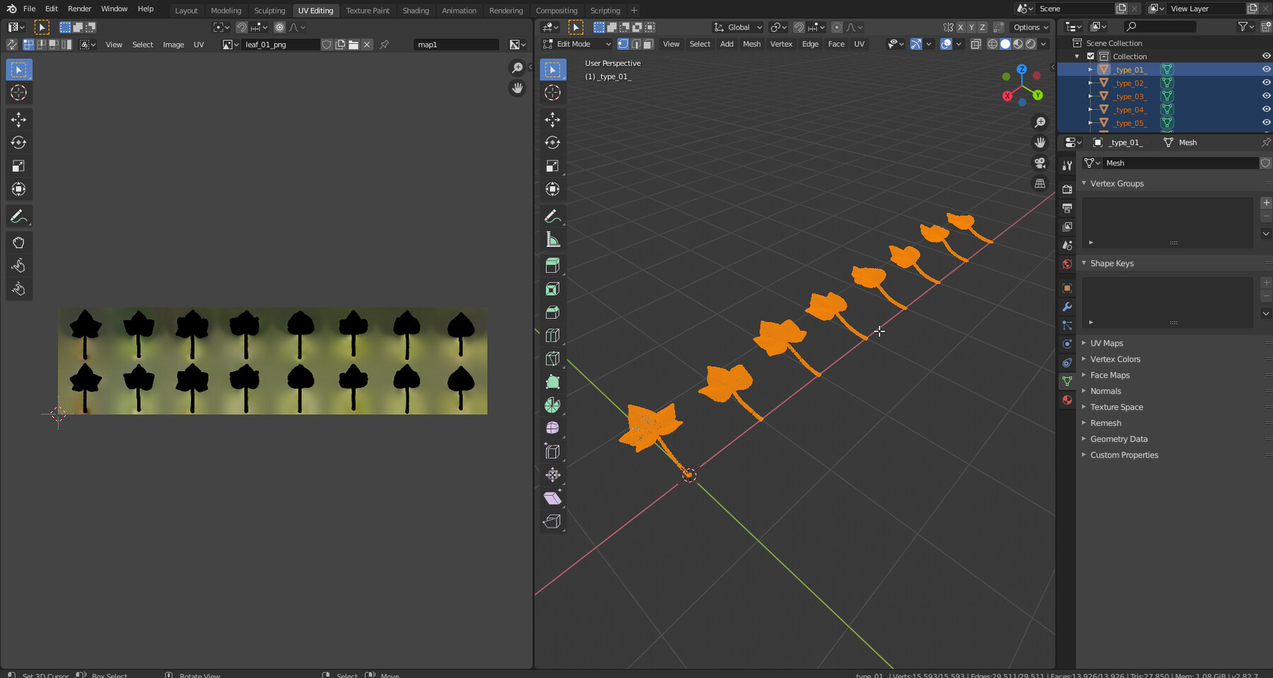Viewport: 1273px width, 678px height.
Task: Click the camera view icon in viewport
Action: pyautogui.click(x=1040, y=163)
